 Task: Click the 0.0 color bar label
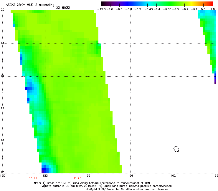[203, 9]
